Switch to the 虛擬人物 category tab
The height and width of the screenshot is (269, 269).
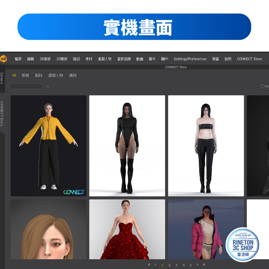click(55, 75)
